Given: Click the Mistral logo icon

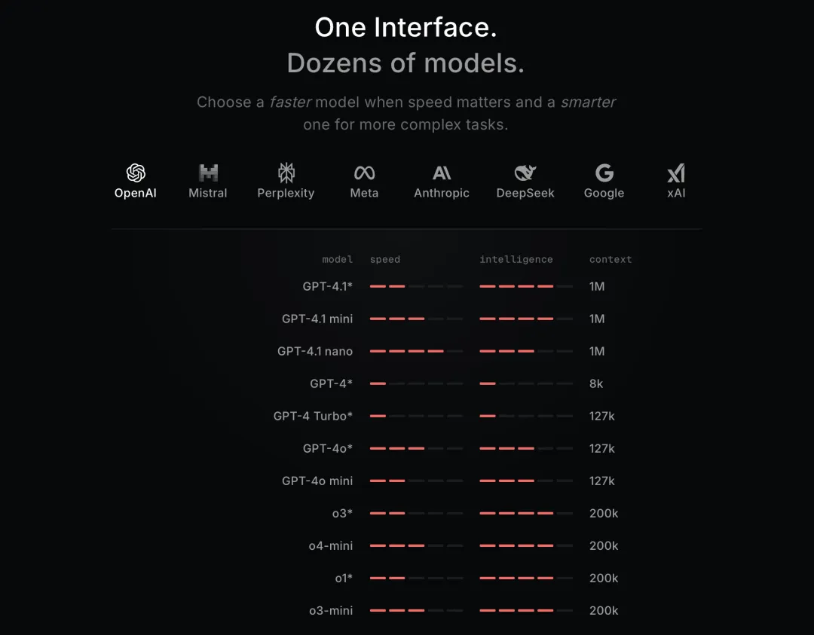Looking at the screenshot, I should coord(208,173).
